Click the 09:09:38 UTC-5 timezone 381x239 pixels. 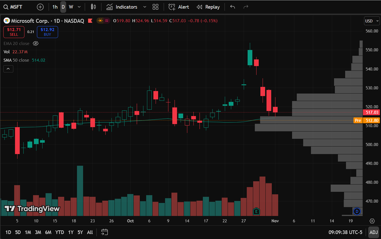[345, 232]
